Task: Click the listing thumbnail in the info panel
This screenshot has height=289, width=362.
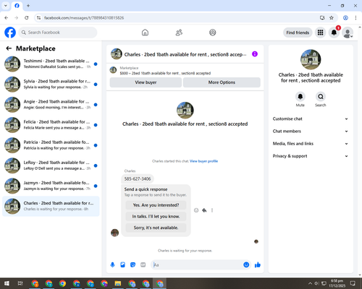Action: click(311, 59)
